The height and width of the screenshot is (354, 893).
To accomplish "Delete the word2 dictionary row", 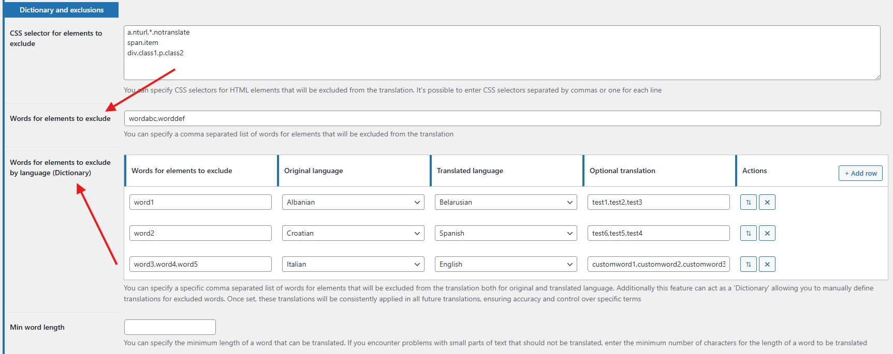I will (767, 233).
